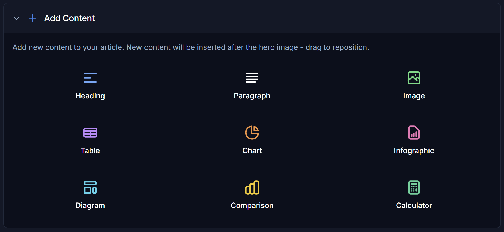Viewport: 504px width, 232px height.
Task: Click the orange pie Chart icon
Action: pyautogui.click(x=252, y=132)
